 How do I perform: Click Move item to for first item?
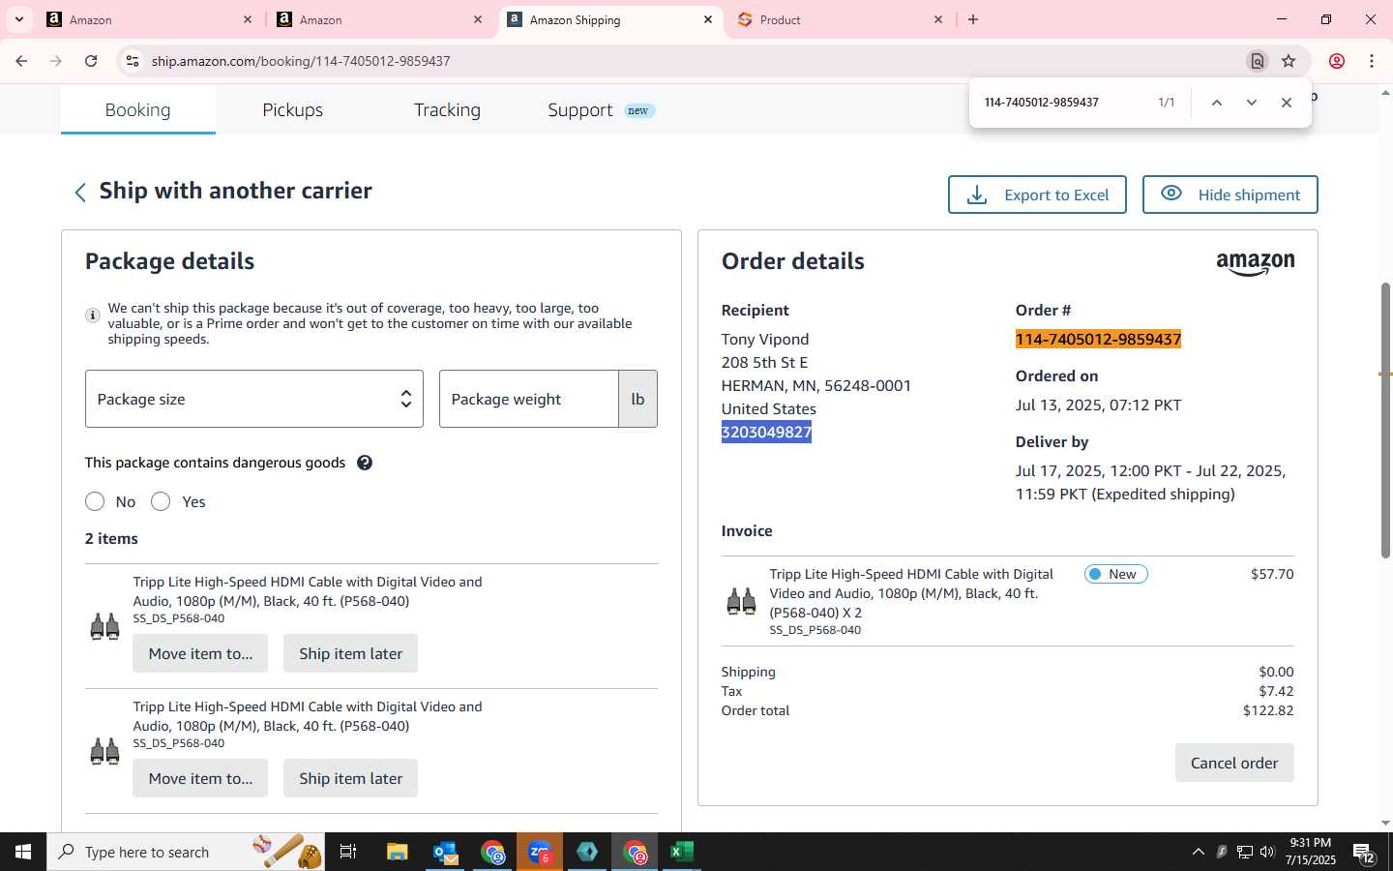point(200,653)
